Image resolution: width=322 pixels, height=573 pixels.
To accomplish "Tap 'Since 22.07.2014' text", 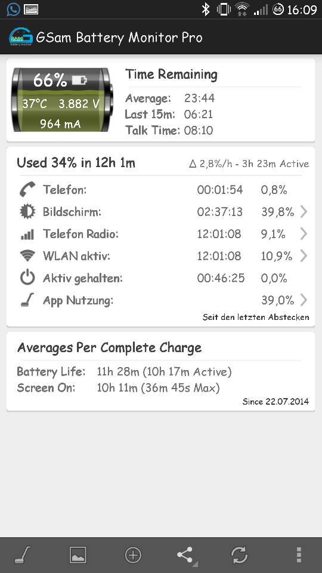I will tap(275, 402).
